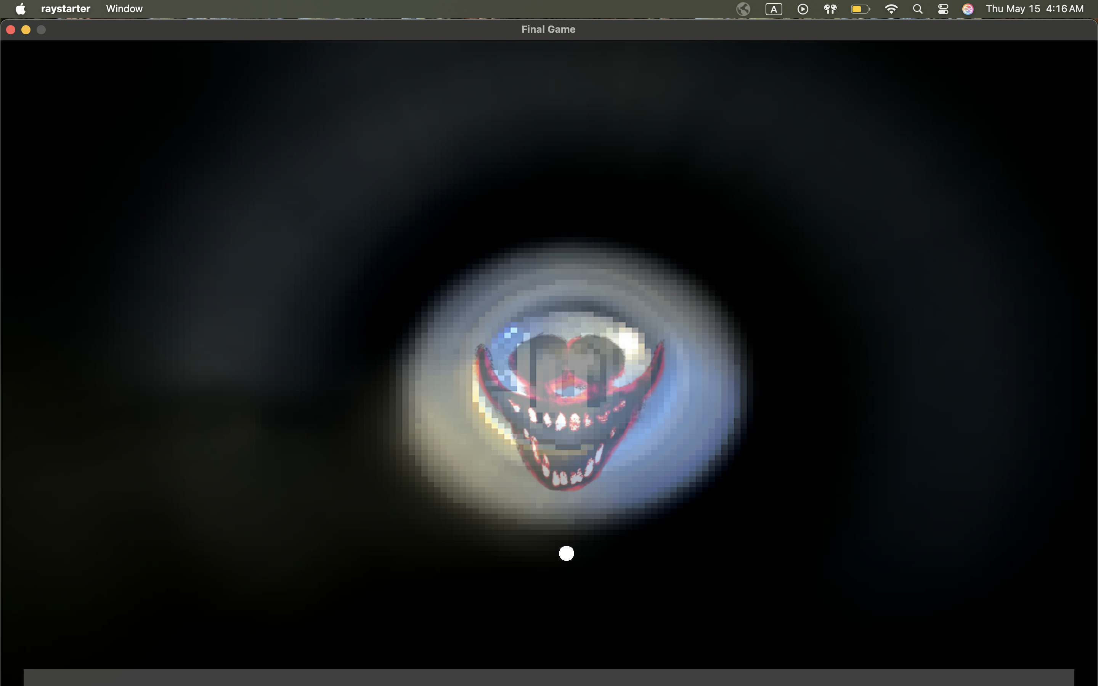Open the Now Playing menu bar icon
Viewport: 1098px width, 686px height.
coord(803,9)
